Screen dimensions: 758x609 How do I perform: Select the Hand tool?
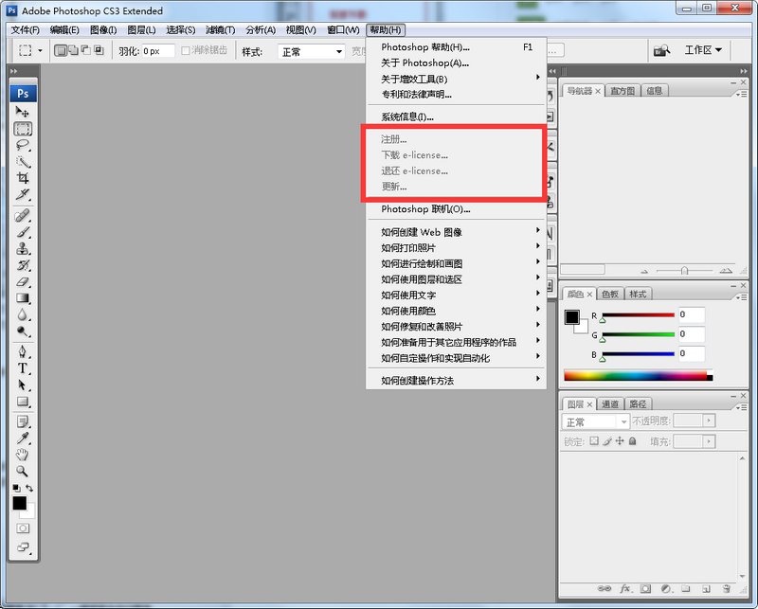(x=22, y=455)
